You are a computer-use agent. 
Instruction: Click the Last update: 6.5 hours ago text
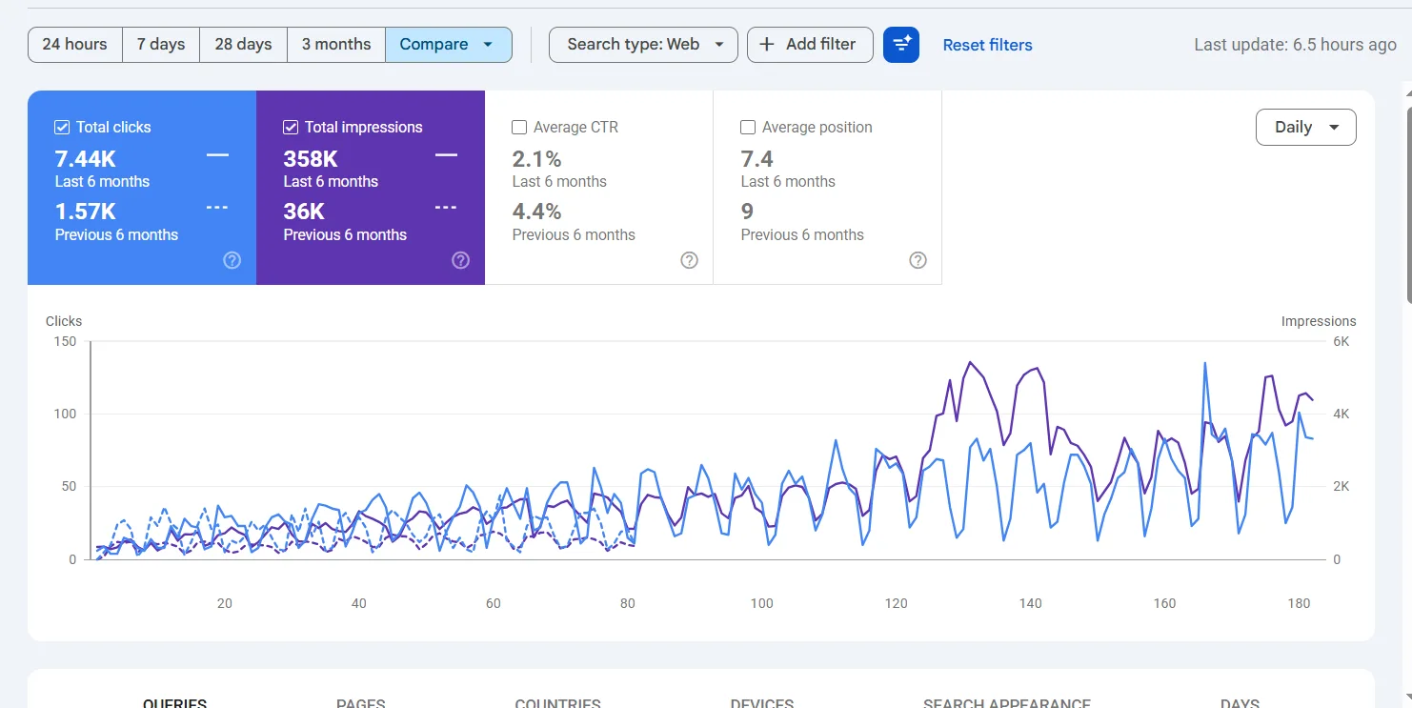[x=1295, y=45]
